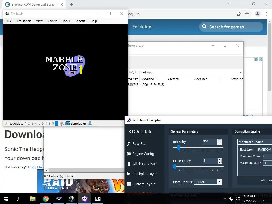Select save slot 9
272x204 pixels.
(x=53, y=124)
